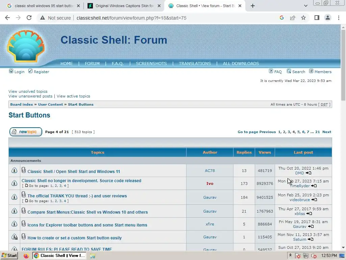
Task: Expand the system tray hidden icons arrow
Action: point(290,255)
